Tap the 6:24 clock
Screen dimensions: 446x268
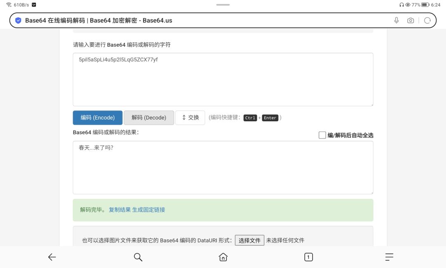[x=436, y=5]
